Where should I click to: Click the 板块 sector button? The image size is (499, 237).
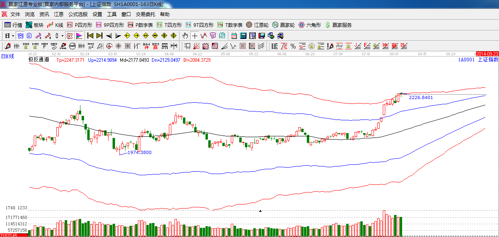coord(35,25)
